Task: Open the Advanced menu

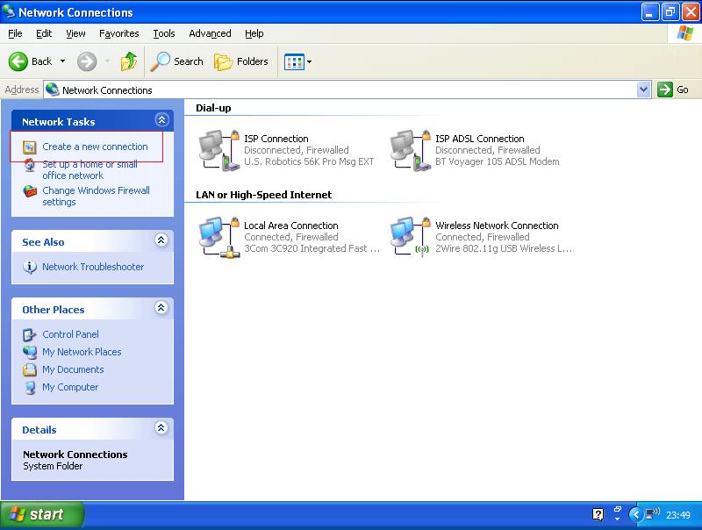Action: [210, 33]
